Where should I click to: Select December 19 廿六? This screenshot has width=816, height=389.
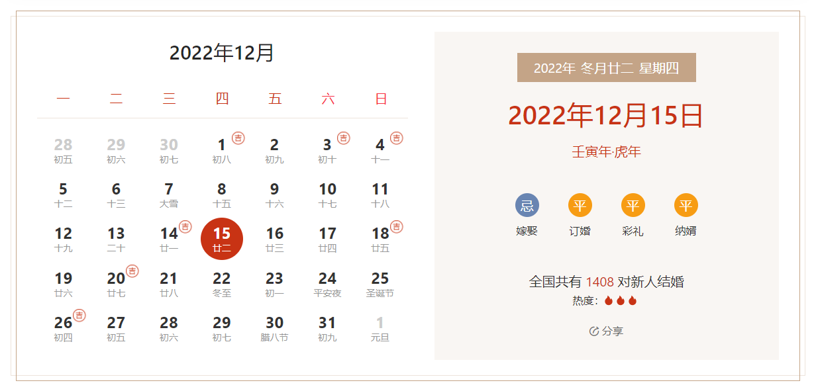(64, 284)
